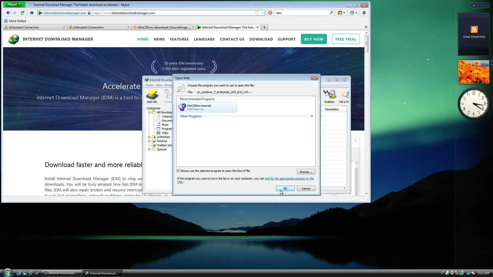Click the Browse... button
This screenshot has width=493, height=277.
(306, 172)
